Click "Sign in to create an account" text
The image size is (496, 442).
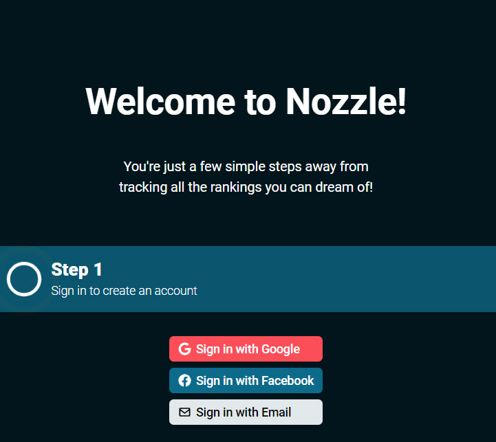[124, 291]
